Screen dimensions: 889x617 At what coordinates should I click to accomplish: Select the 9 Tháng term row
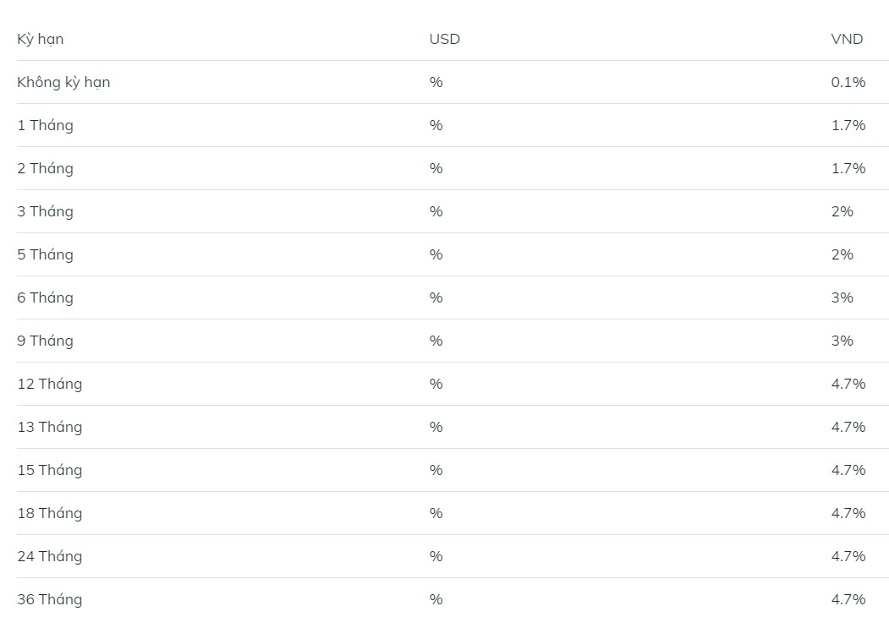(453, 341)
